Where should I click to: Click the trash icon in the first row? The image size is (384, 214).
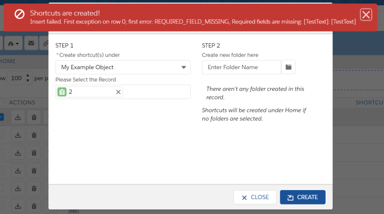point(34,117)
